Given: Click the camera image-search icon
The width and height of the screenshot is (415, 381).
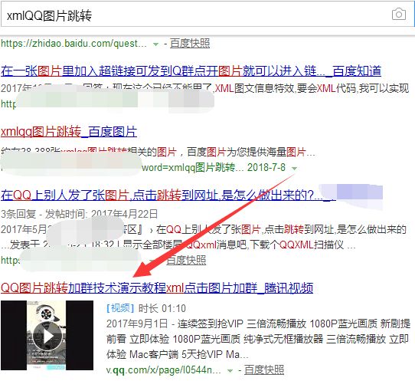Looking at the screenshot, I should pyautogui.click(x=399, y=14).
